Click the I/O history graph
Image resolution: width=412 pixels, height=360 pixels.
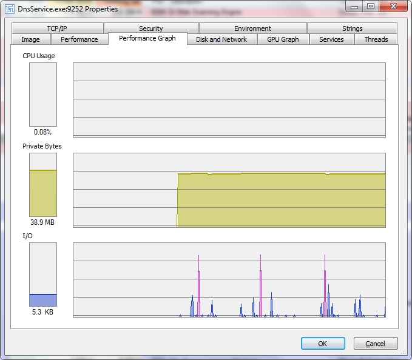tap(229, 280)
